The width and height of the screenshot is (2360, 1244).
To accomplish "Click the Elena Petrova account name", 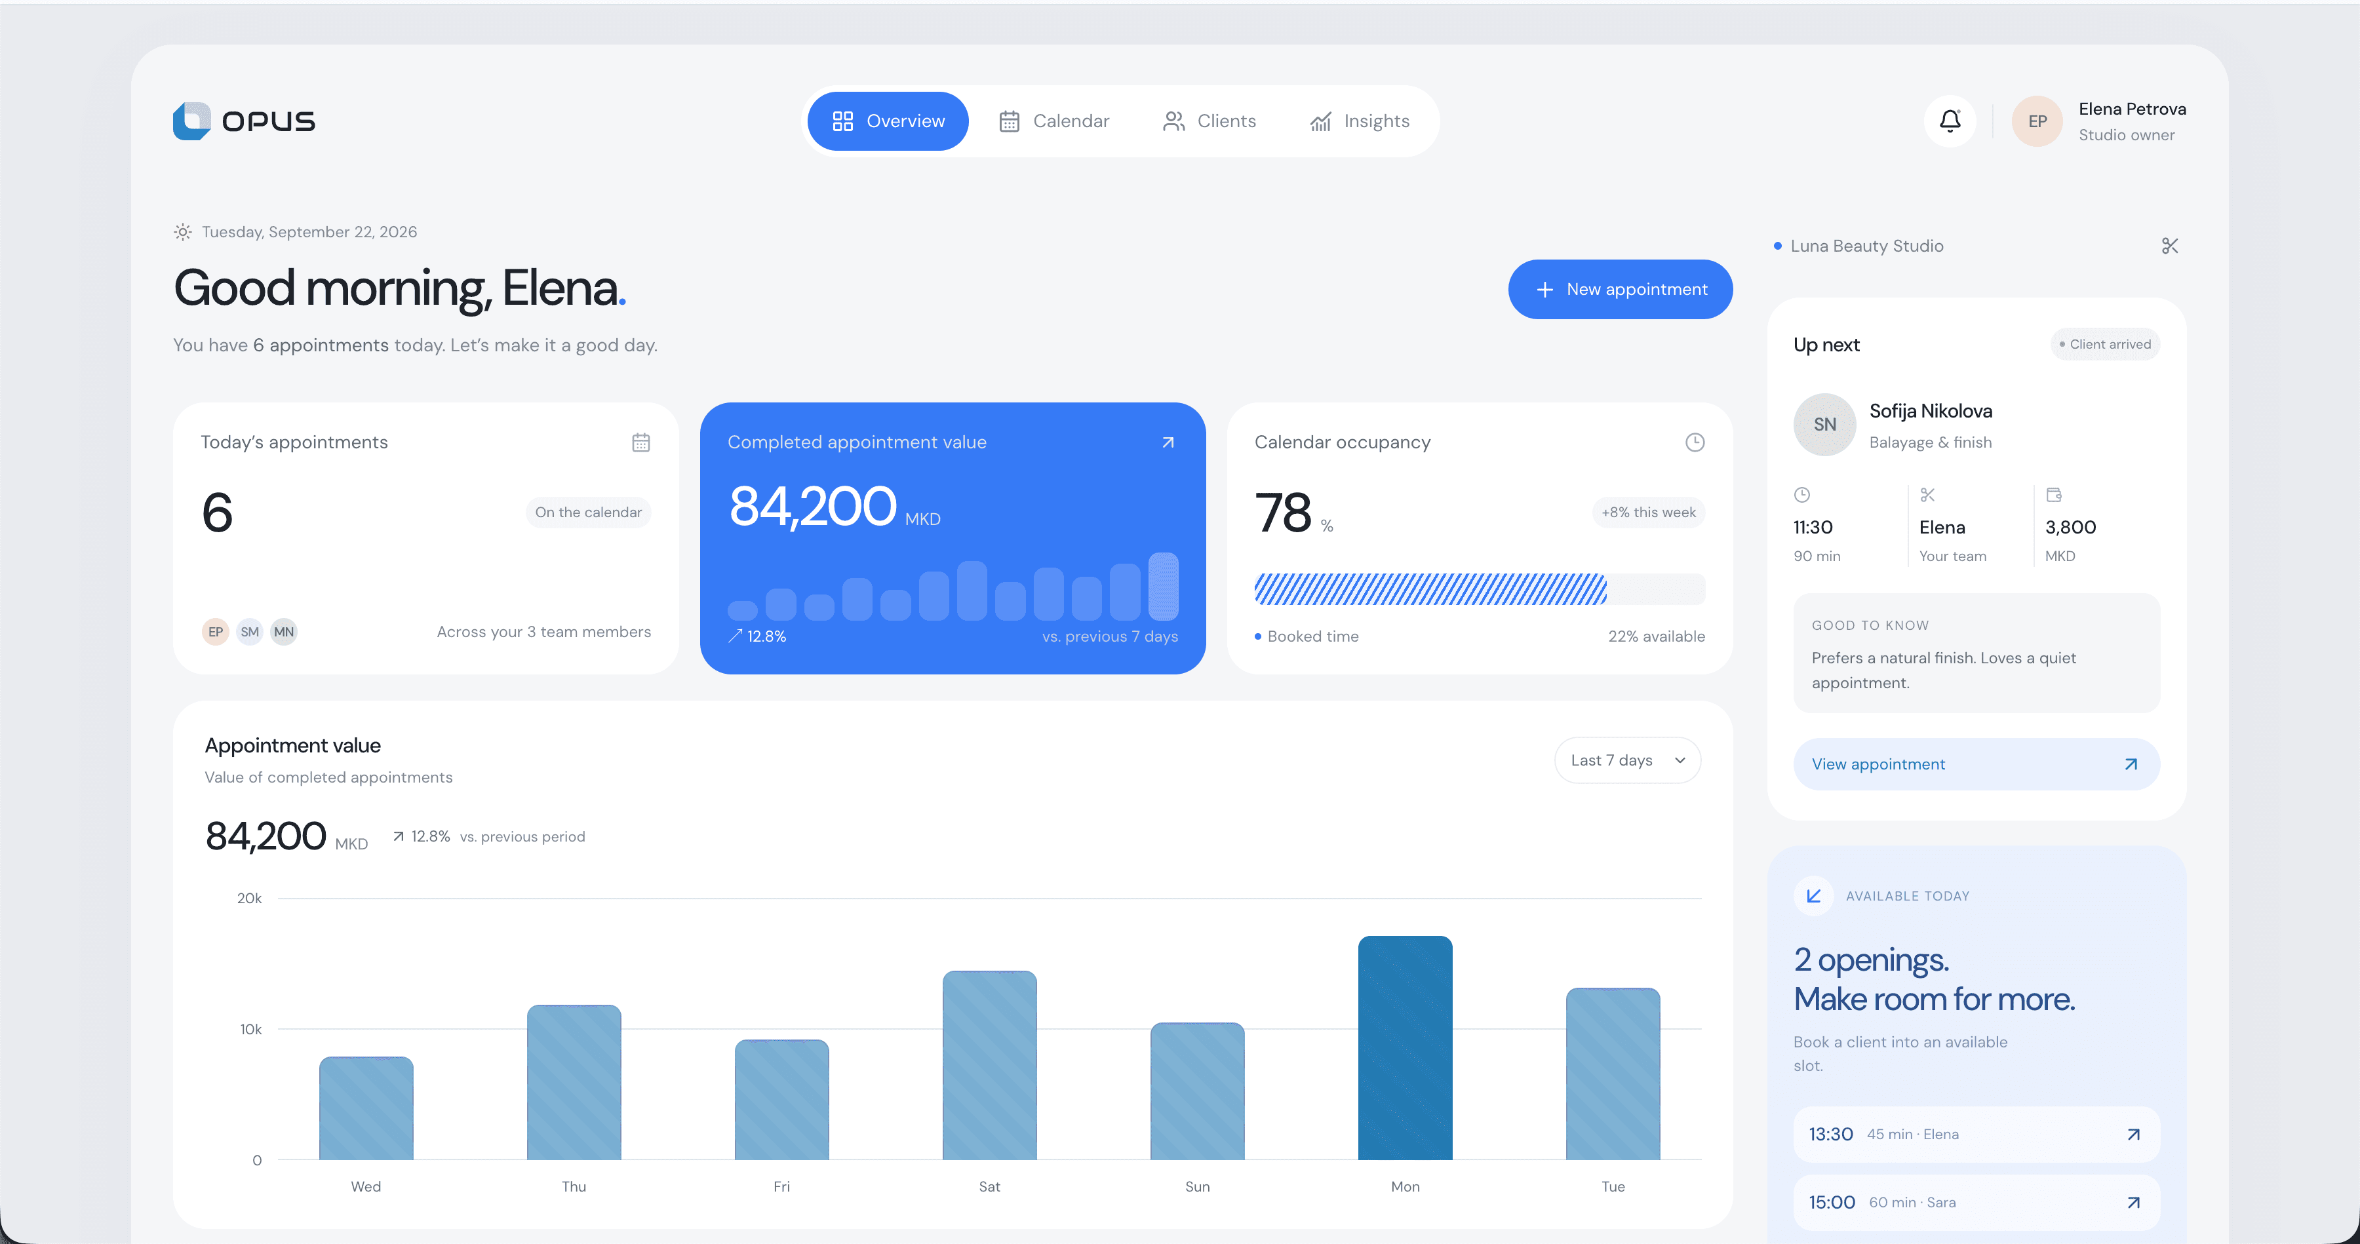I will 2132,109.
